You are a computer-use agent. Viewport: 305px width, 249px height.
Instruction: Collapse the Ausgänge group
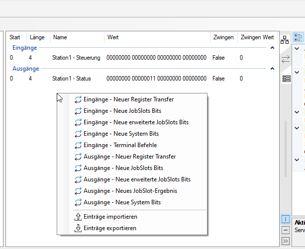(272, 69)
